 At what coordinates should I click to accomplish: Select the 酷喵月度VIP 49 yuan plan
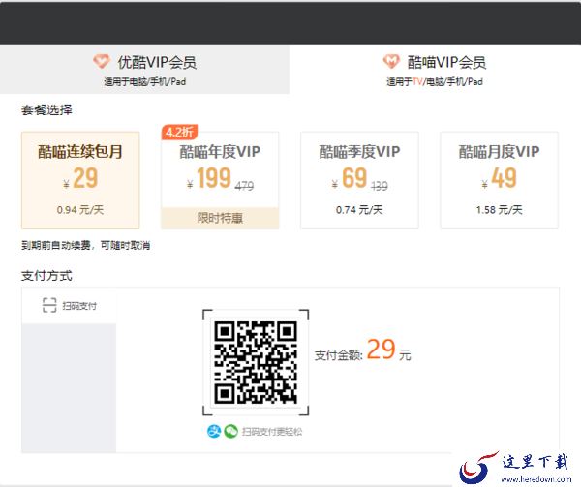(x=499, y=180)
